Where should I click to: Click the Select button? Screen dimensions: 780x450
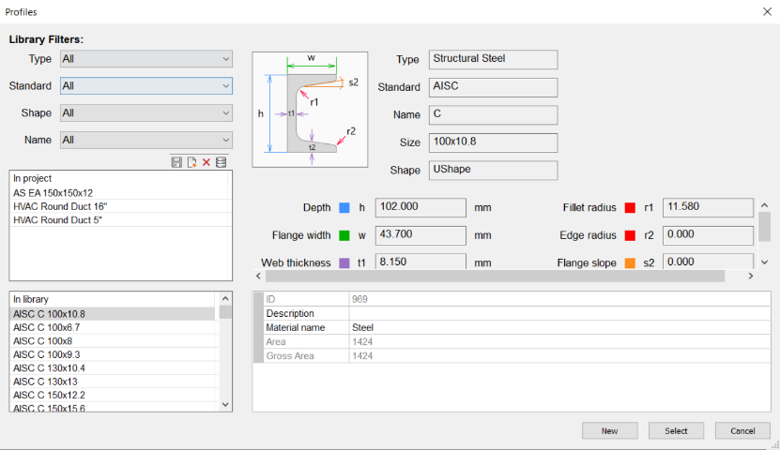[x=676, y=430]
